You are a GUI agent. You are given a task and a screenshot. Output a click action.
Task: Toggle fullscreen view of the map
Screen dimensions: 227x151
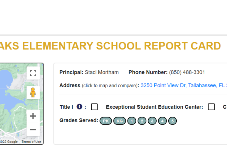coord(33,73)
